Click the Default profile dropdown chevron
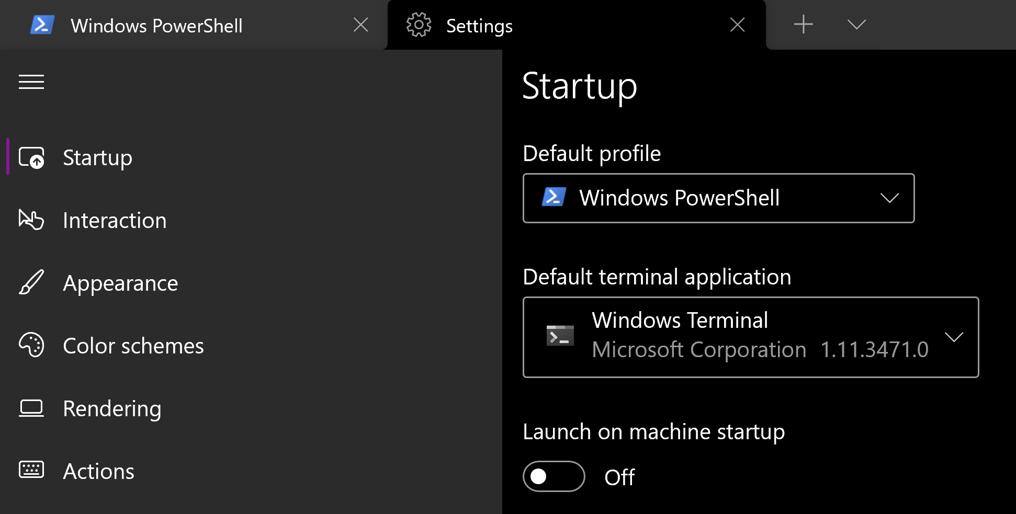Screen dimensions: 1016x514 tap(889, 198)
